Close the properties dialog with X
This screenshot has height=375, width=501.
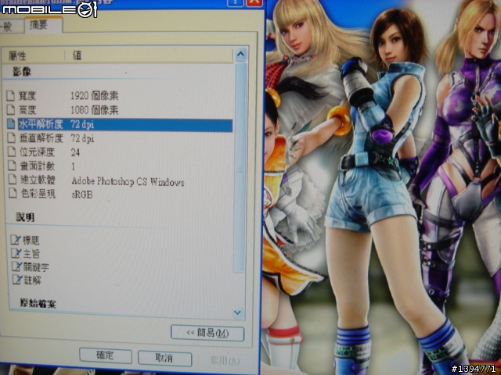pos(254,3)
